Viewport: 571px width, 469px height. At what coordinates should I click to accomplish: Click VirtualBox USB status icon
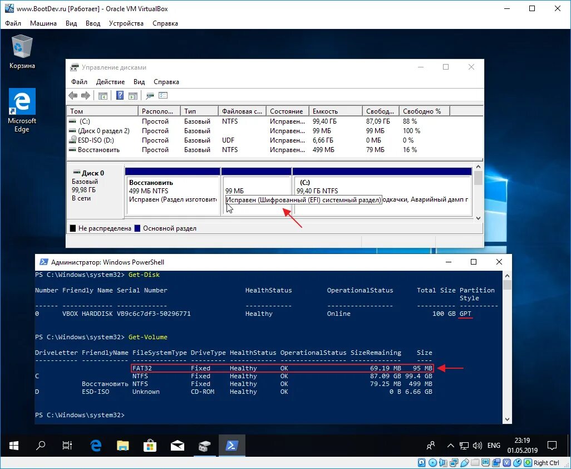(x=464, y=463)
